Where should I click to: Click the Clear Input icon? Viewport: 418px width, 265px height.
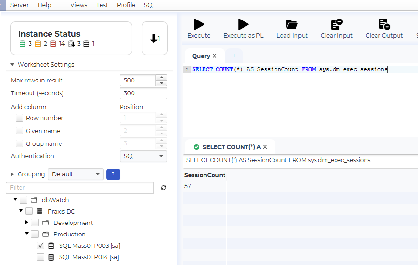pos(336,25)
